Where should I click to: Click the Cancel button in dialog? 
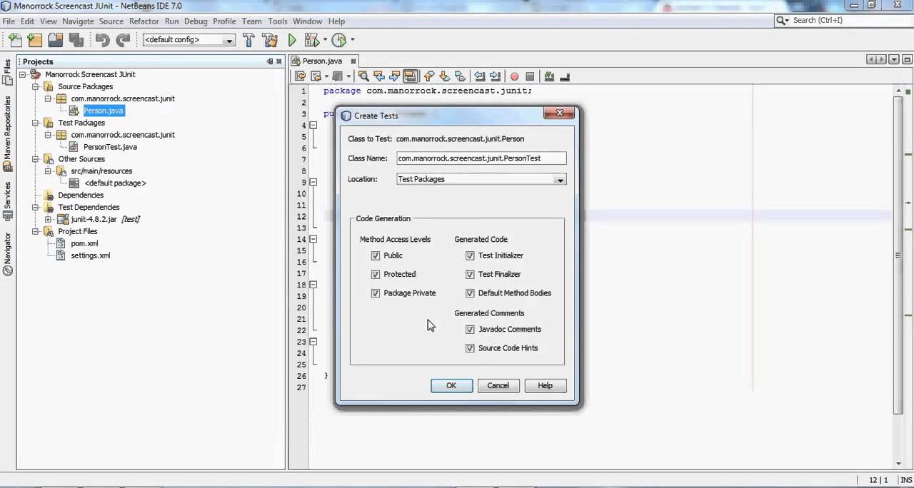tap(498, 386)
